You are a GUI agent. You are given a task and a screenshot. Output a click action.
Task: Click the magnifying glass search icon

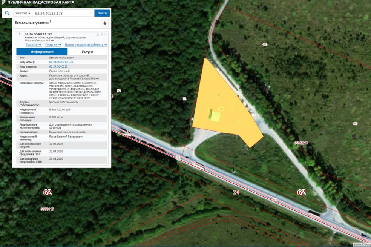click(x=7, y=13)
